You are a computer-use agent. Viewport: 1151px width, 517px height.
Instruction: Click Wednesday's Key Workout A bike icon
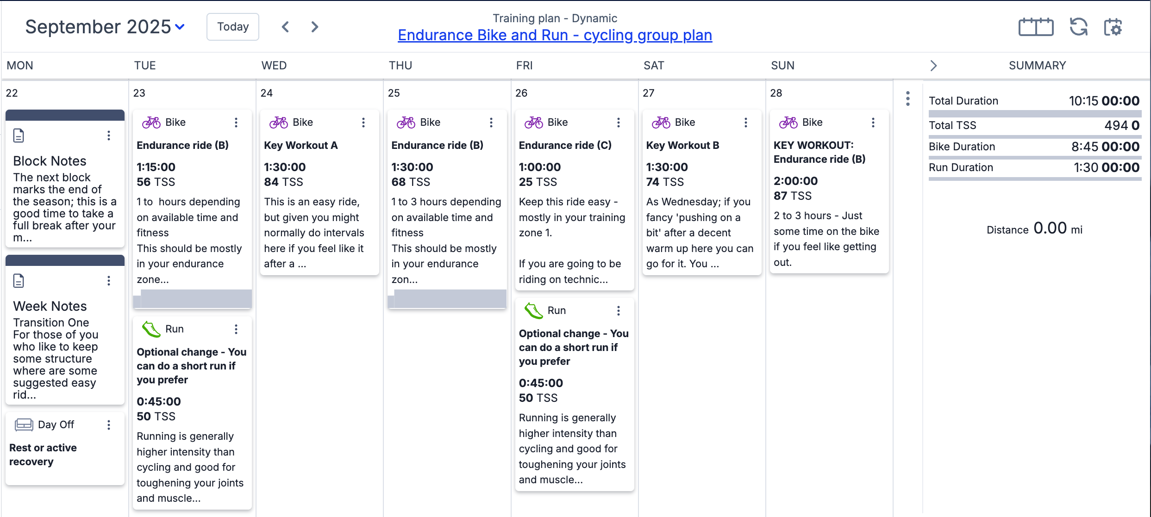click(279, 122)
